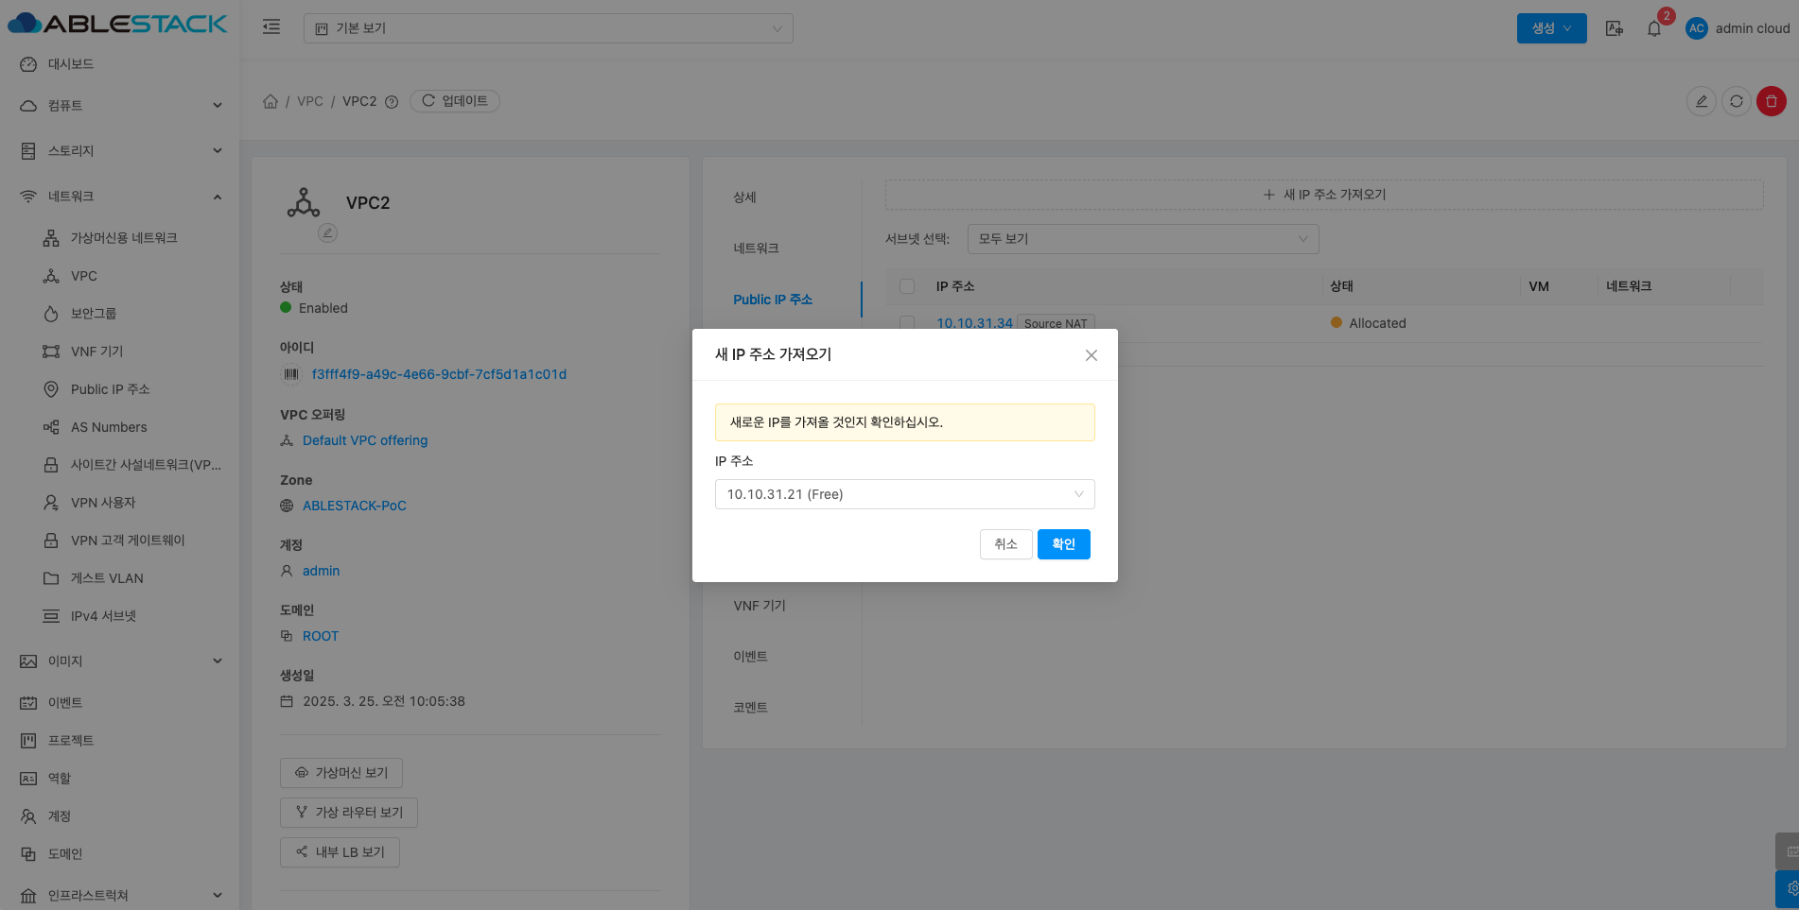
Task: Open Public IP 주소 in sidebar
Action: point(110,389)
